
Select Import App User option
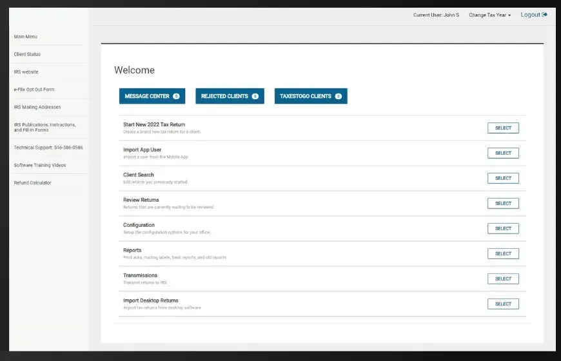pyautogui.click(x=503, y=153)
